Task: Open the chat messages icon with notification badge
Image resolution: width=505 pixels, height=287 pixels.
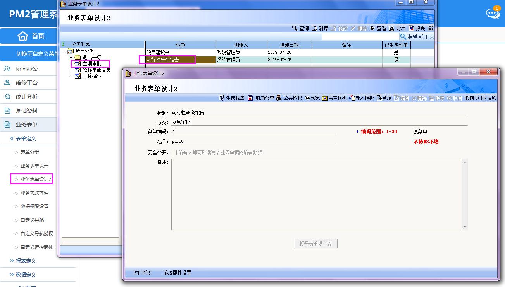Action: tap(492, 13)
